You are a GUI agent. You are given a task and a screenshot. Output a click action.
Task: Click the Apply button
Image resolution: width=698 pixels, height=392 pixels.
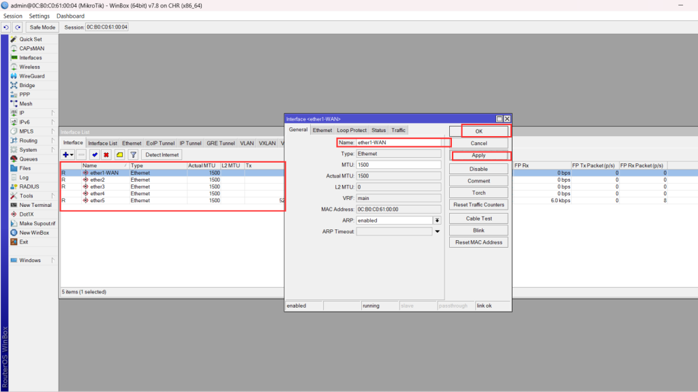click(479, 156)
